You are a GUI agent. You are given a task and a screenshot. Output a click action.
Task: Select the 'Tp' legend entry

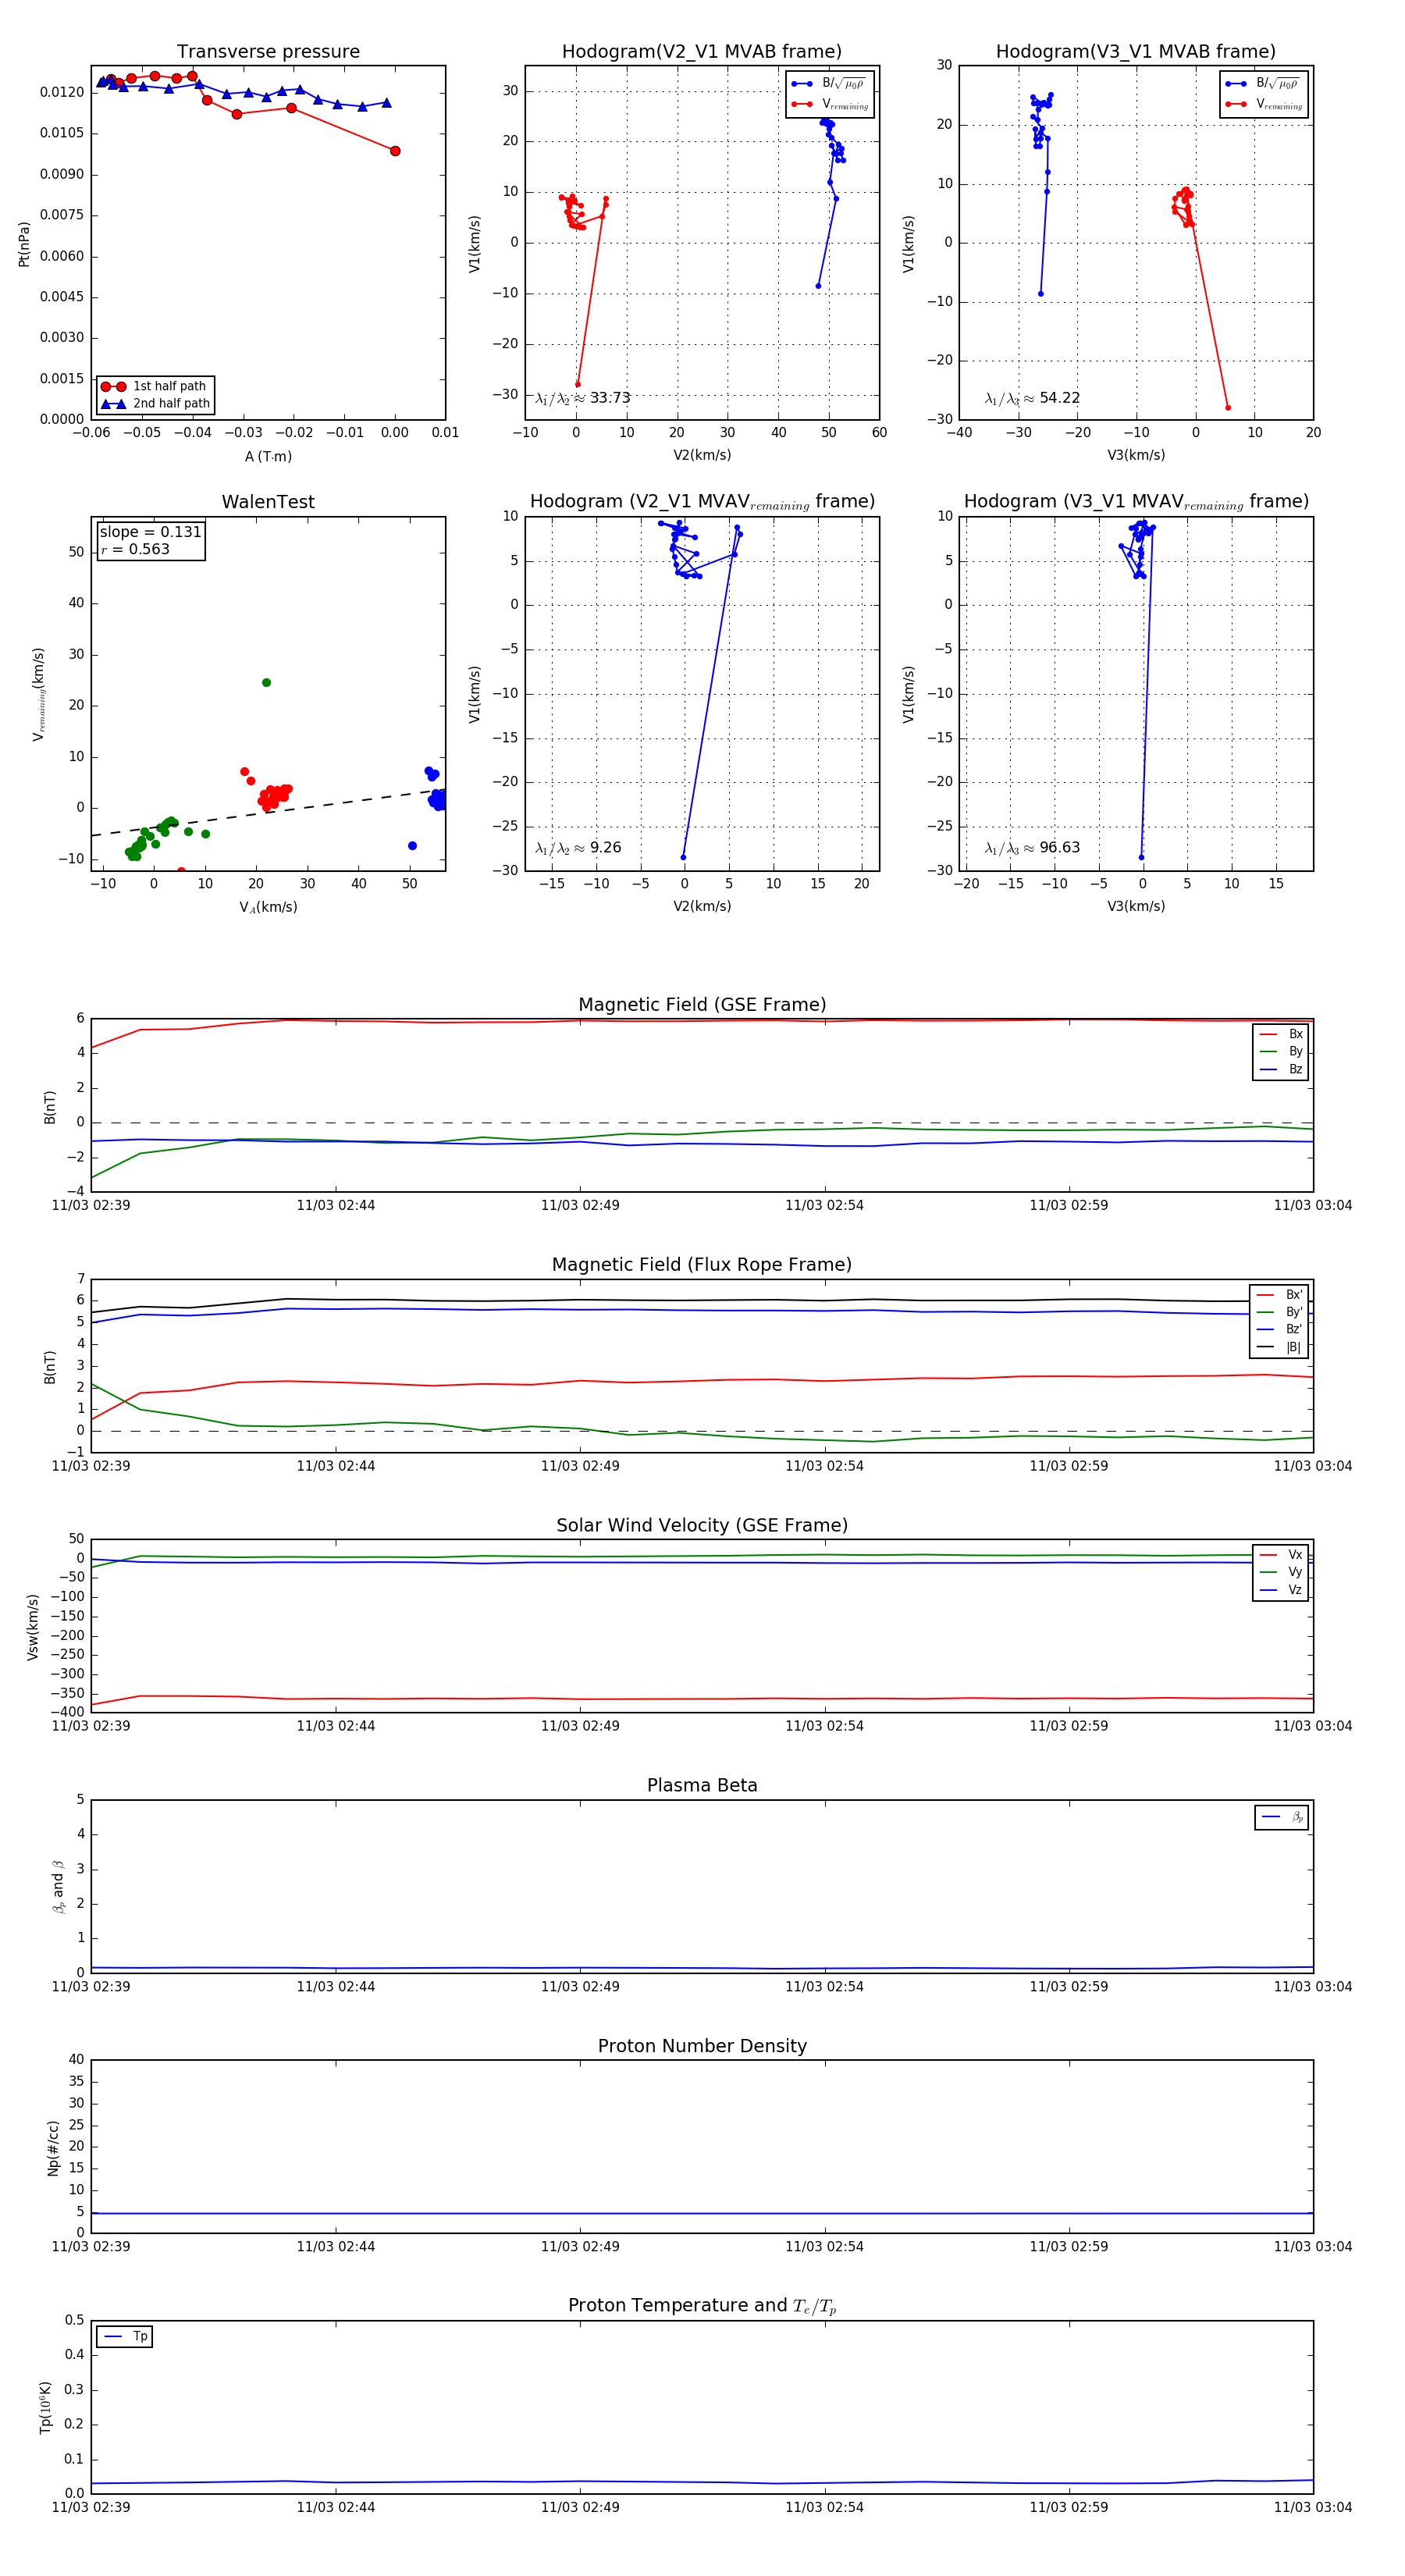point(125,2337)
